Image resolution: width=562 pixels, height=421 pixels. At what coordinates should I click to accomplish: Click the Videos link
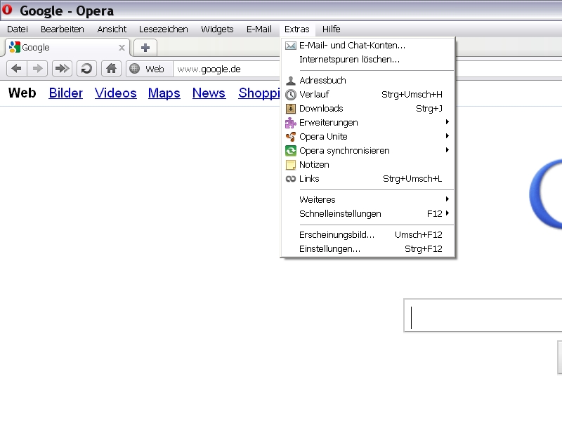pyautogui.click(x=115, y=93)
